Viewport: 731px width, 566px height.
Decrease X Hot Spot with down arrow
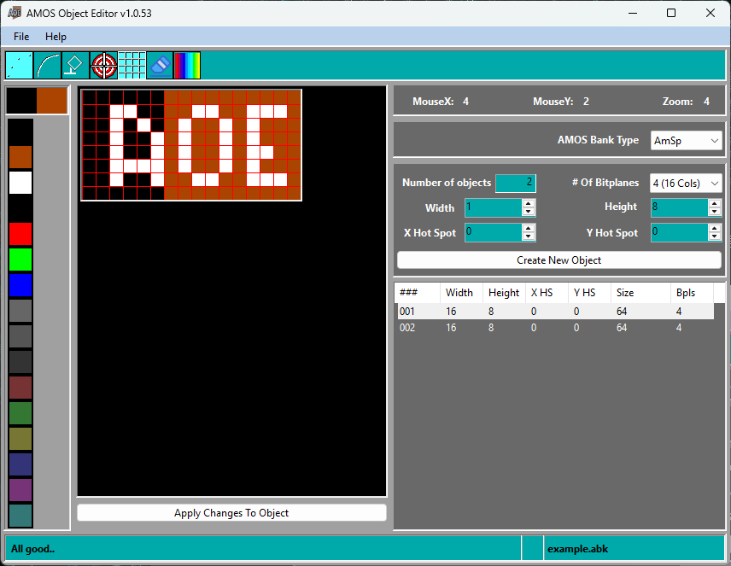[529, 236]
